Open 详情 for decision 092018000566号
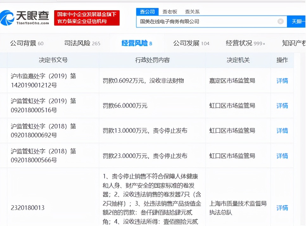 (282, 156)
